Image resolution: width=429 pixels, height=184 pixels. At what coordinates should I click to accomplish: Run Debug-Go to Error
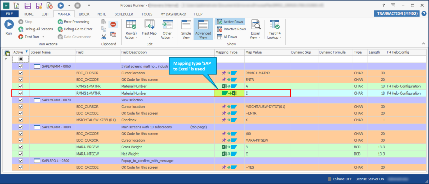click(75, 29)
